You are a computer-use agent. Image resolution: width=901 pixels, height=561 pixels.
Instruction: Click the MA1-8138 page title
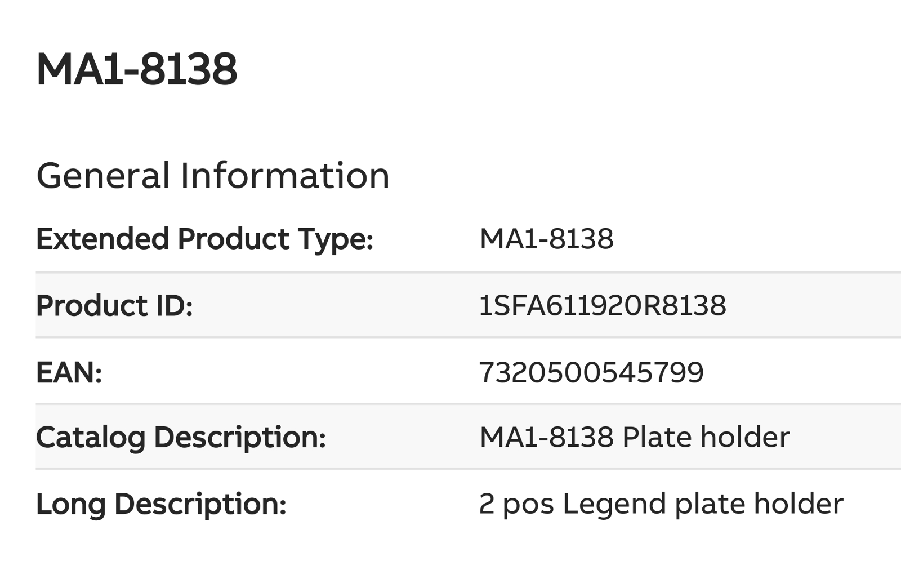pos(137,69)
